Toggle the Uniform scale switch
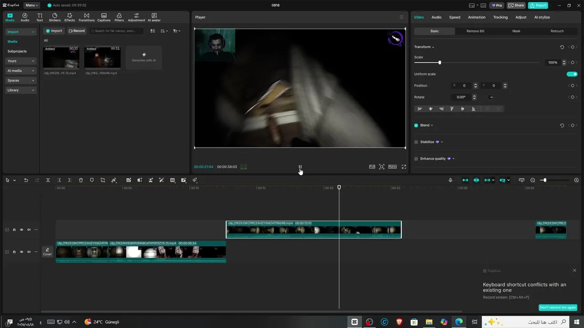 572,74
